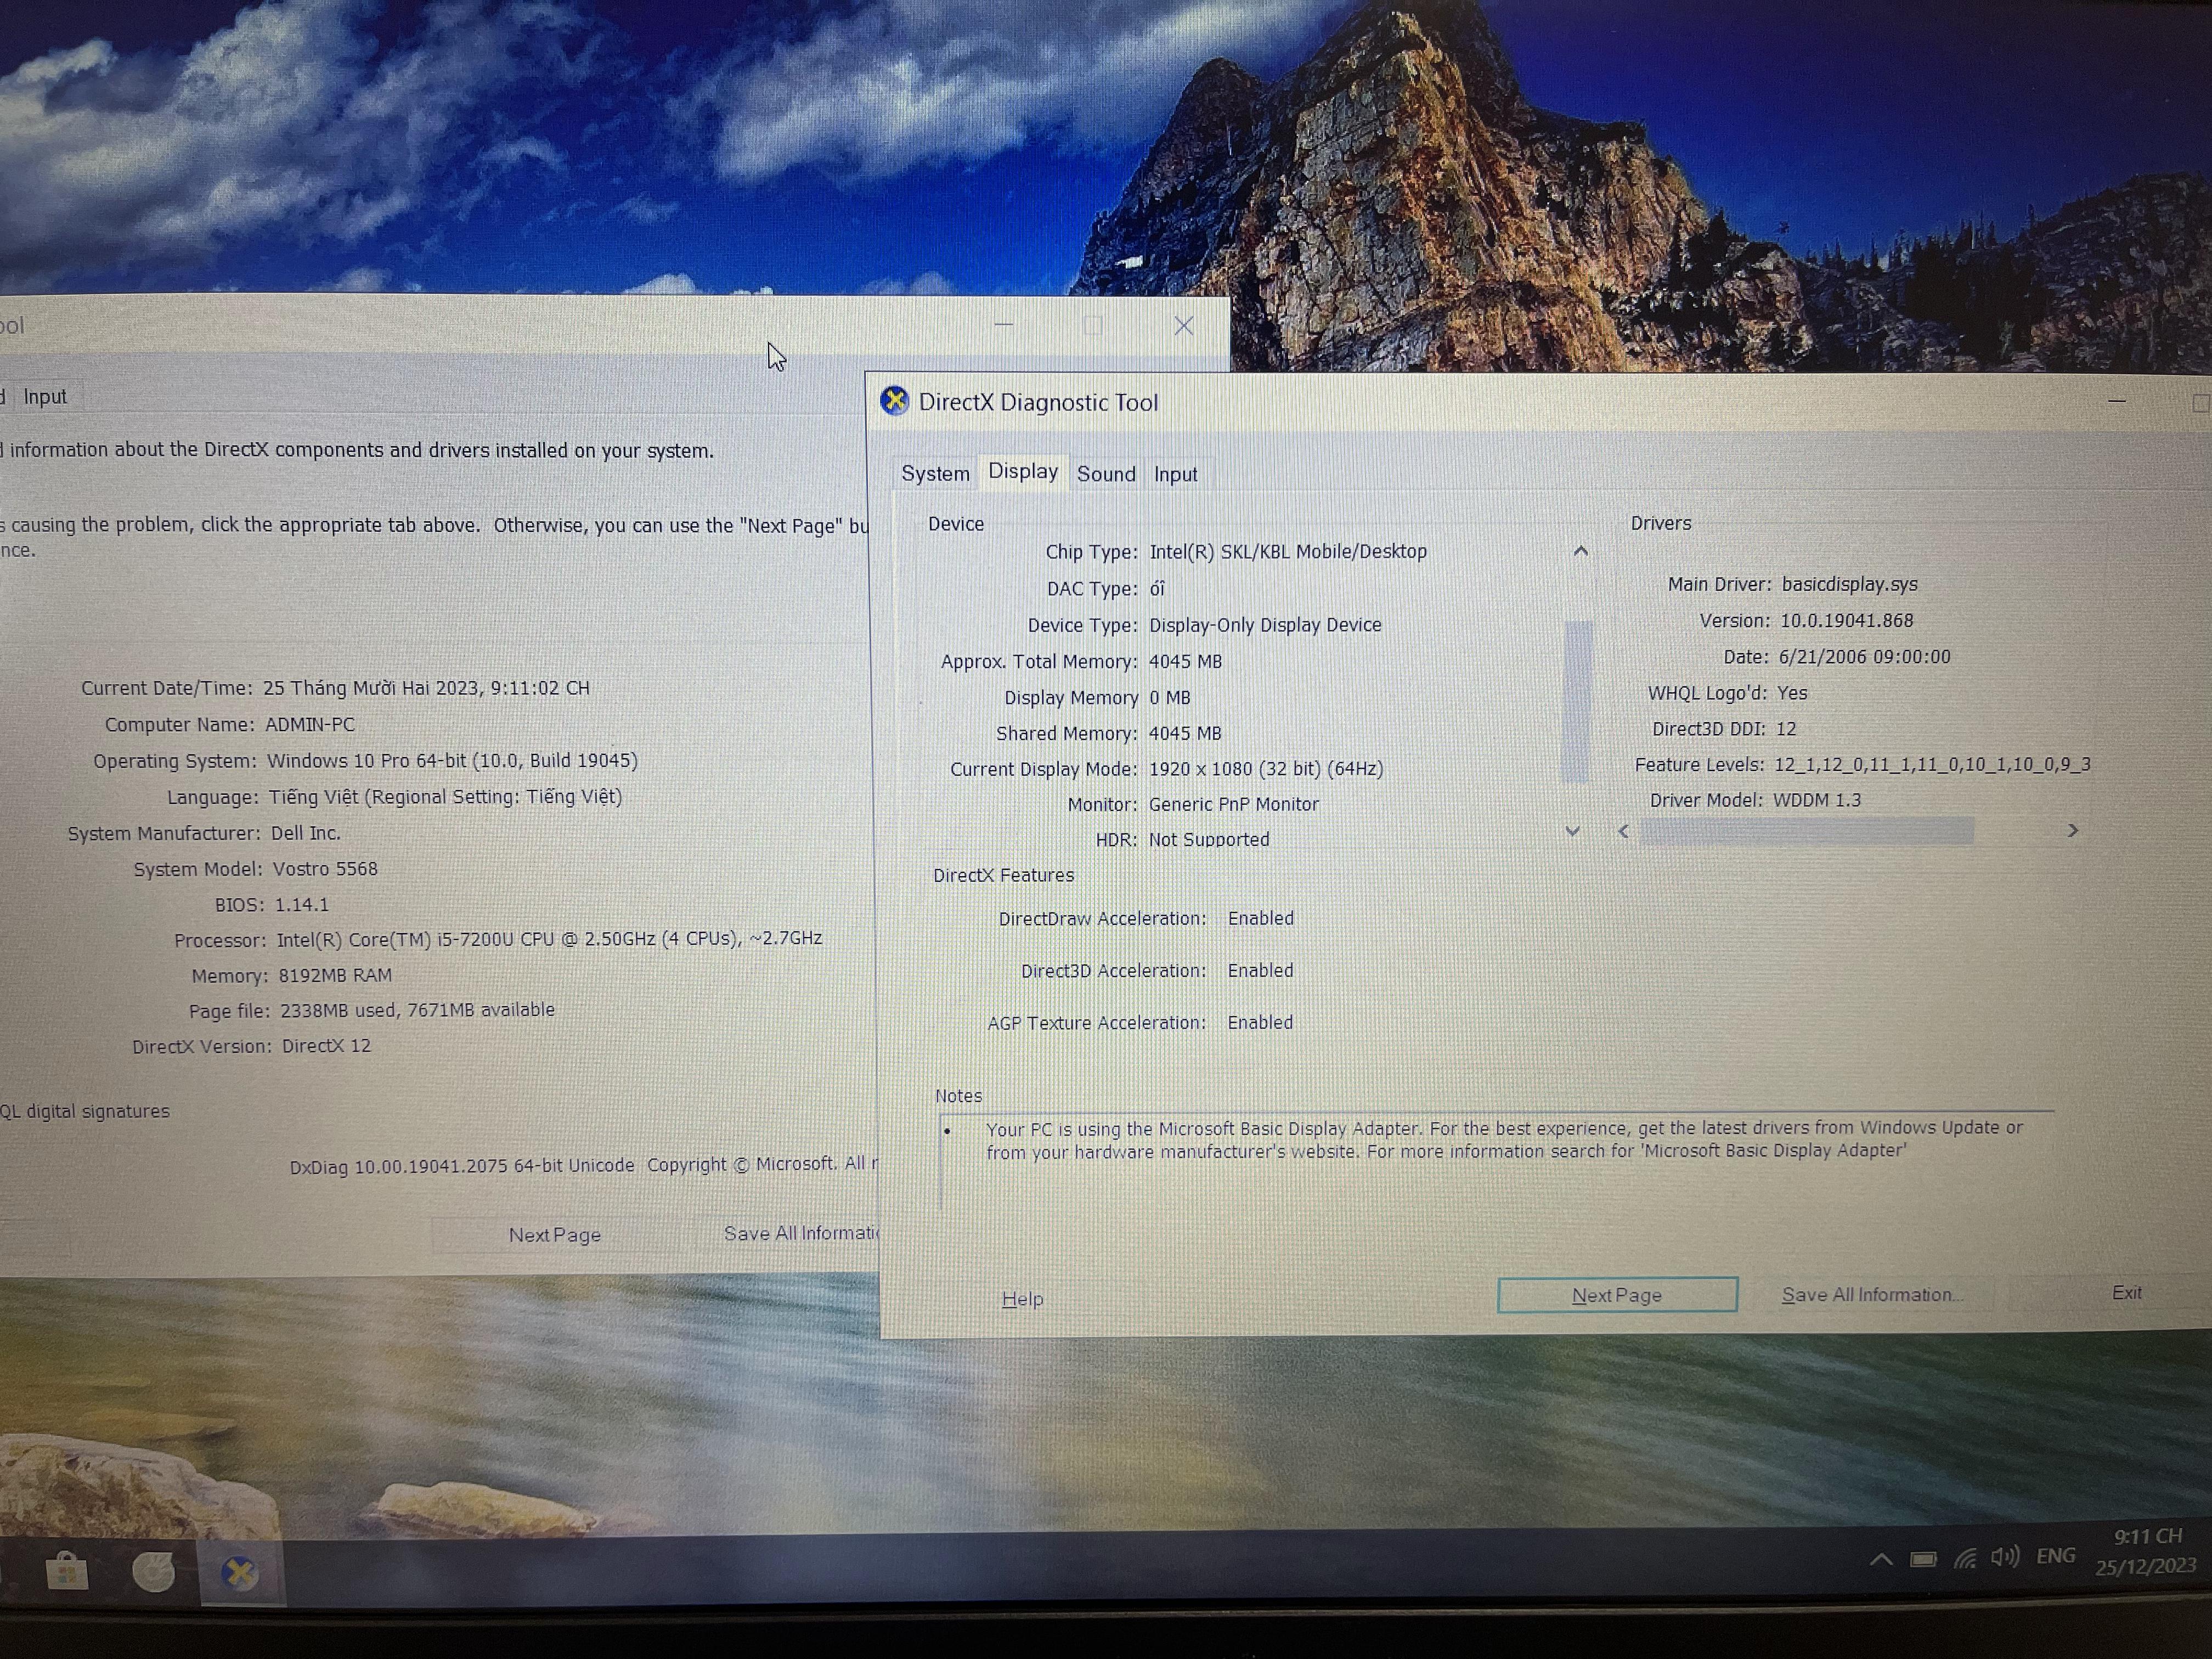This screenshot has height=1659, width=2212.
Task: Click the 'Display-Only Display Device' value
Action: click(1265, 625)
